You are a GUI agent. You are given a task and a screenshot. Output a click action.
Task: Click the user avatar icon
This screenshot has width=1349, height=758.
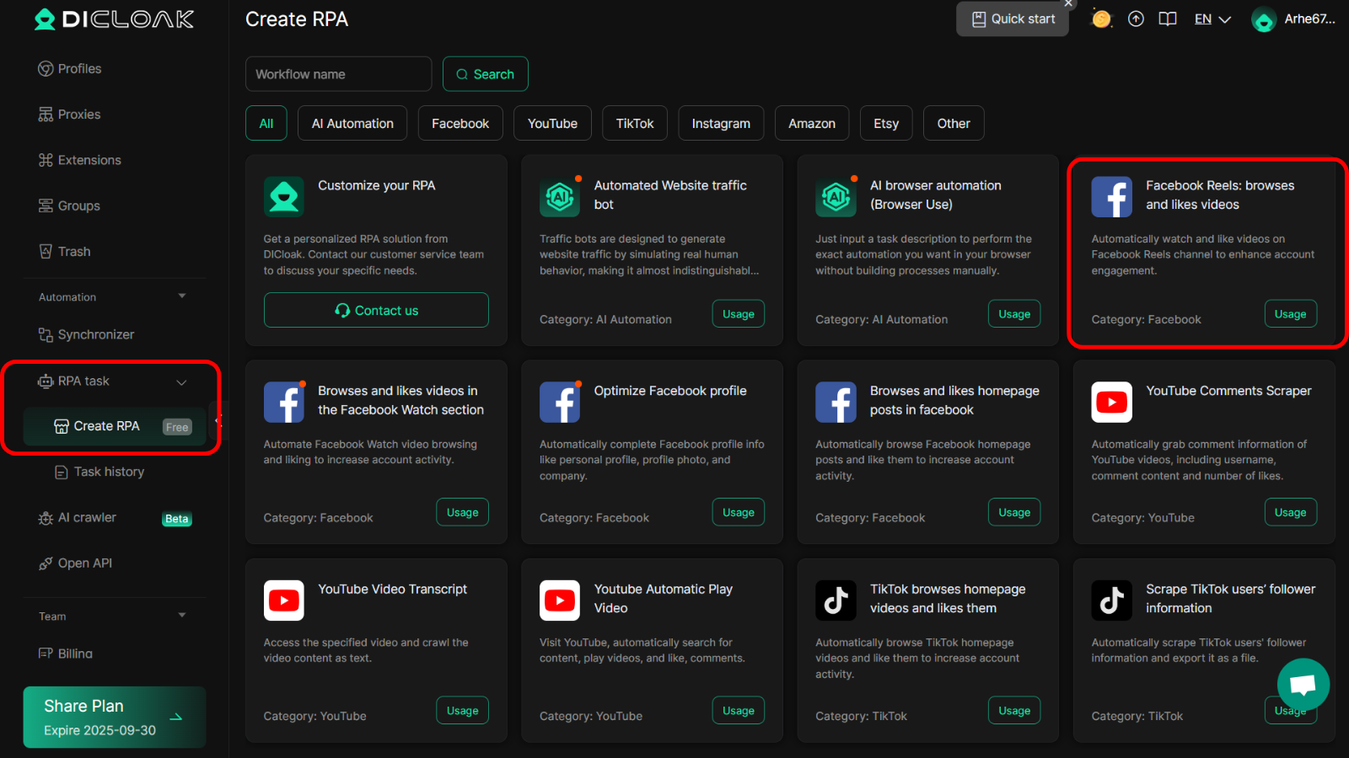point(1264,19)
